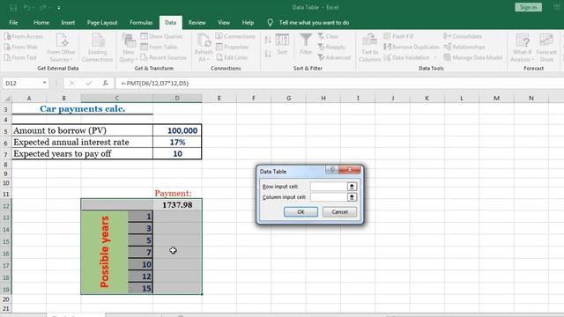The width and height of the screenshot is (564, 317).
Task: Open Data Validation
Action: [406, 57]
